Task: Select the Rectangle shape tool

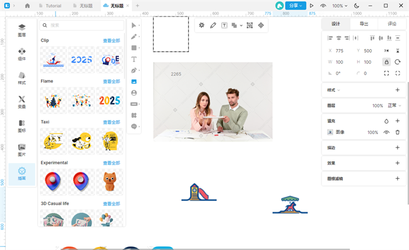Action: 134,48
